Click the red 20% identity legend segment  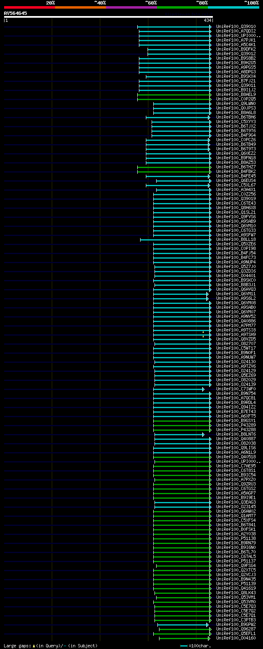click(x=30, y=7)
